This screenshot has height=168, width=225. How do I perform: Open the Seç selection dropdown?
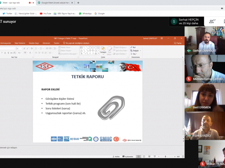pyautogui.click(x=134, y=54)
